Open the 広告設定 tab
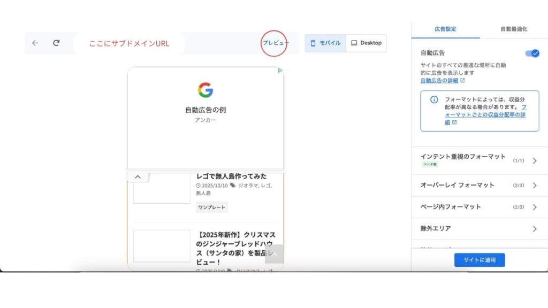Image resolution: width=548 pixels, height=308 pixels. [445, 29]
